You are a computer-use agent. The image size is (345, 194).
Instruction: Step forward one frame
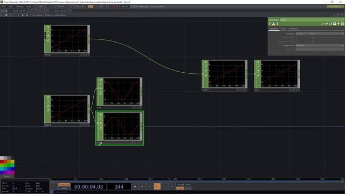coord(171,186)
